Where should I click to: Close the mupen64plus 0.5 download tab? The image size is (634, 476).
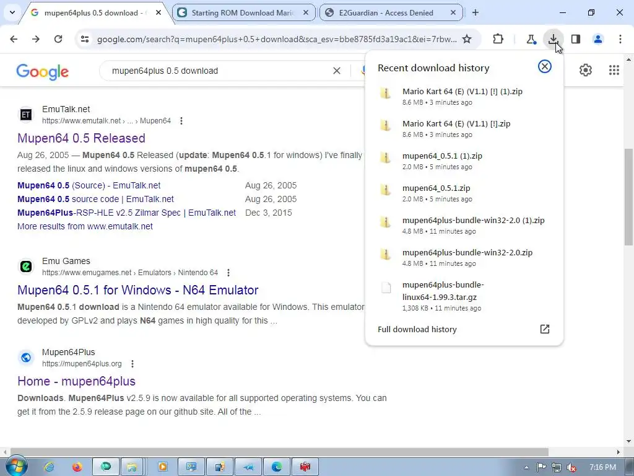coord(158,12)
